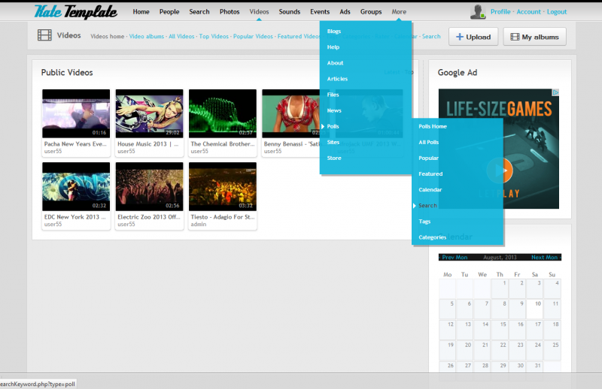Open the Profile link
This screenshot has height=389, width=602.
(500, 12)
